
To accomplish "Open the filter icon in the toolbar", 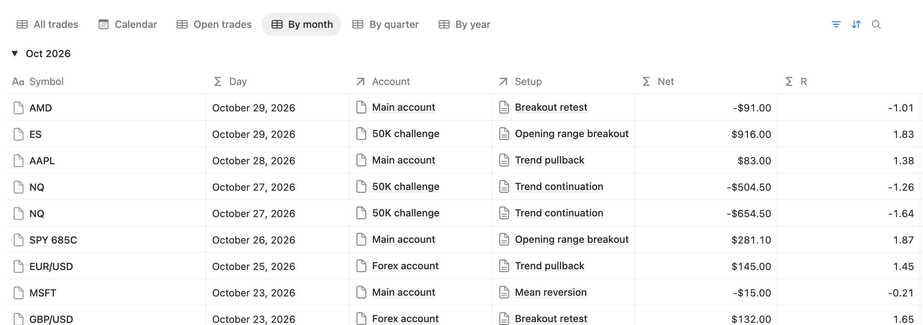I will pos(836,24).
